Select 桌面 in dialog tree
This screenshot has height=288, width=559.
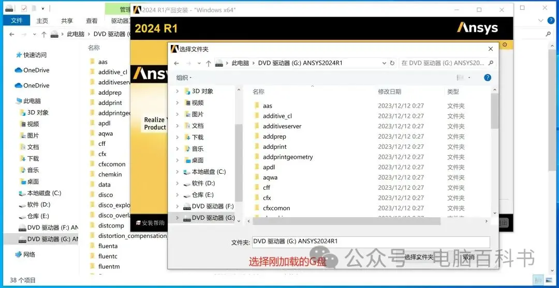198,160
